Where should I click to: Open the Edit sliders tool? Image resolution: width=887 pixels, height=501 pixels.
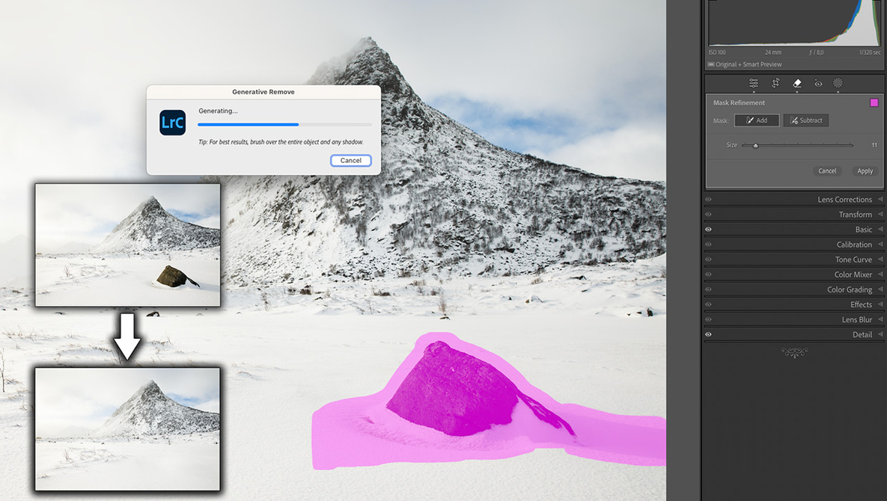pos(754,83)
